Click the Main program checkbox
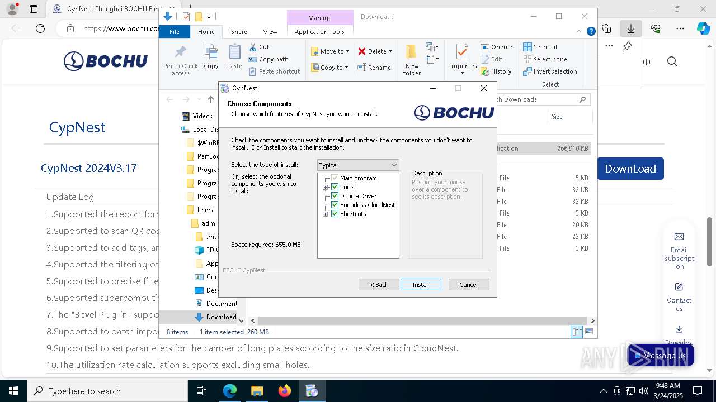This screenshot has width=716, height=402. click(x=335, y=178)
